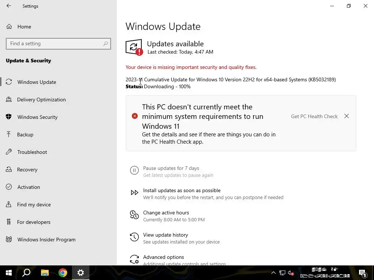
Task: Click the Advanced options gear-sync icon
Action: tap(134, 259)
